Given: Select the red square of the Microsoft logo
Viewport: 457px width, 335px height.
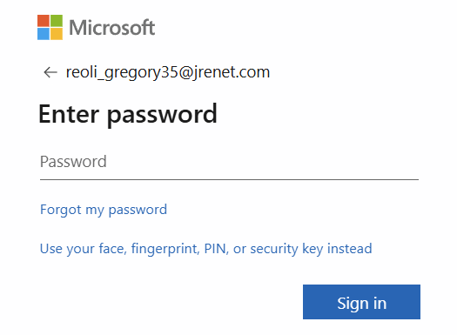Looking at the screenshot, I should click(x=44, y=21).
